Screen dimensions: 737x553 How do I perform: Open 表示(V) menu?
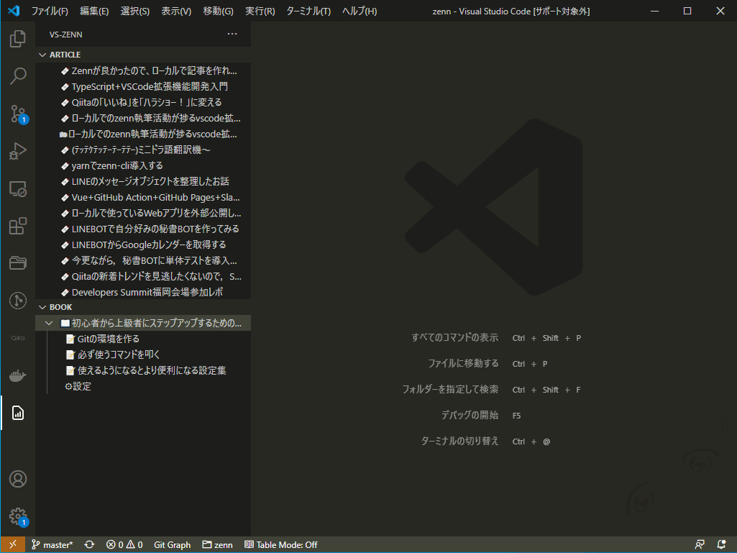click(176, 11)
